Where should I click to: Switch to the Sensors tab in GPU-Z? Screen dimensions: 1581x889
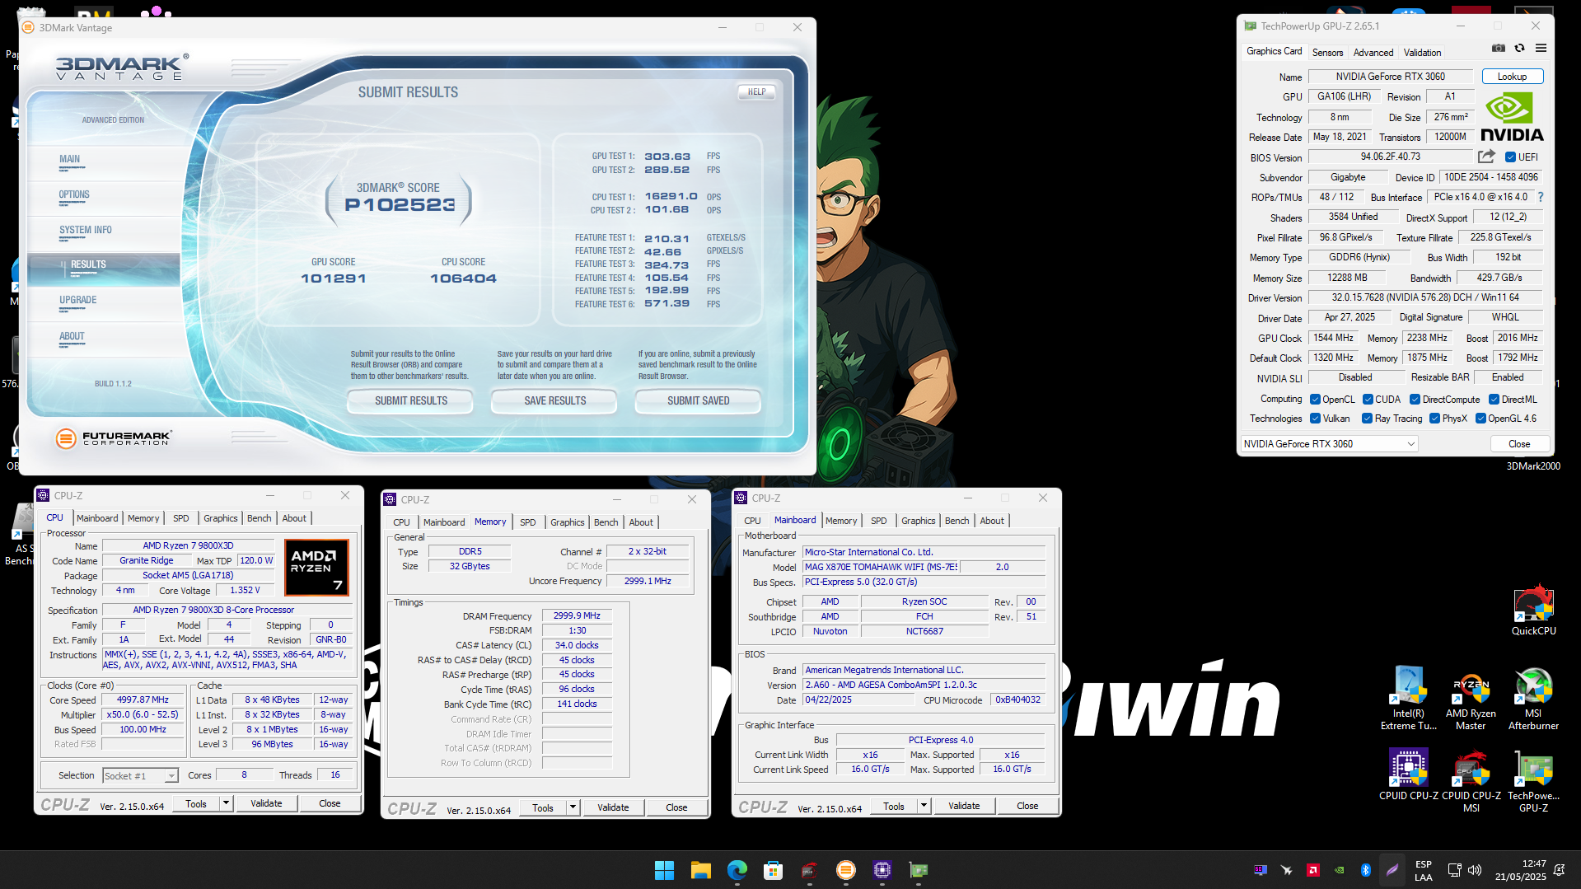pos(1327,53)
